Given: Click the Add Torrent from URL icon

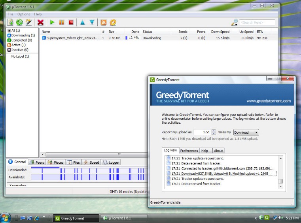Looking at the screenshot, I should 19,23.
